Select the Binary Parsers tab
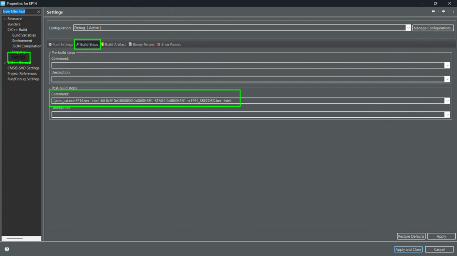The width and height of the screenshot is (457, 256). click(141, 45)
